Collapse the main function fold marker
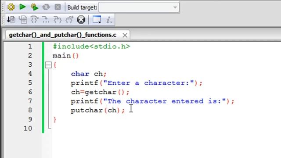This screenshot has height=158, width=281. pos(48,65)
